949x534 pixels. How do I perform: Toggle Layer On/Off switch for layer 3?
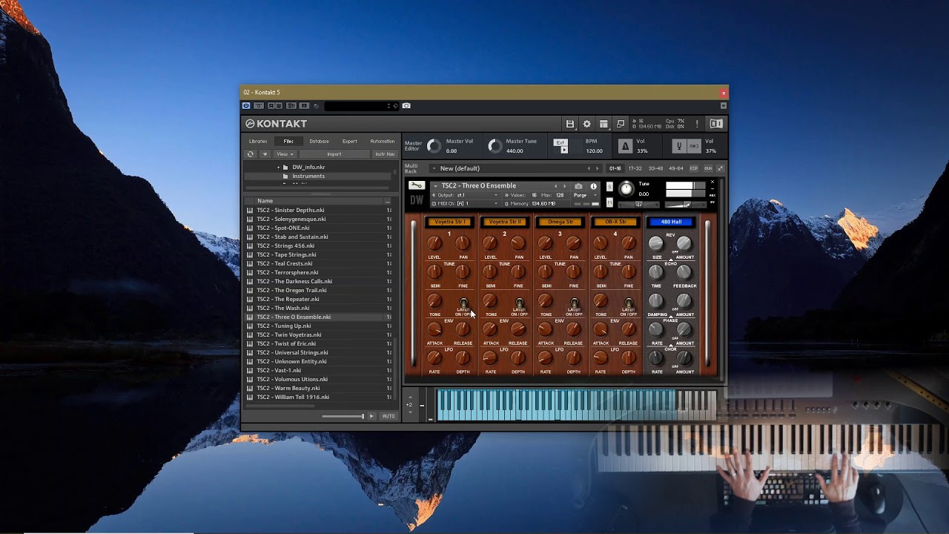[x=574, y=303]
